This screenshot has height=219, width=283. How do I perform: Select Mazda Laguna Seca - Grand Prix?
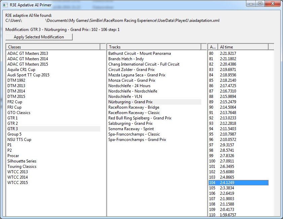[x=154, y=75]
